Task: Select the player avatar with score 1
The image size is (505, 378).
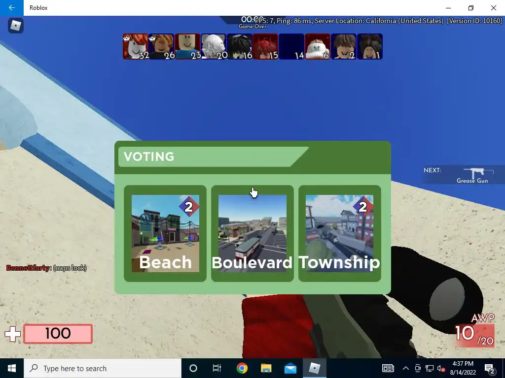Action: [370, 47]
